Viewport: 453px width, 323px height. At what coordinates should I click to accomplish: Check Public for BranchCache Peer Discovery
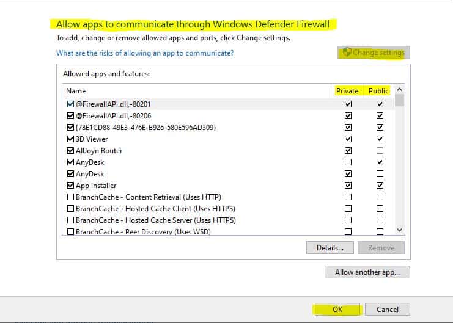point(380,231)
